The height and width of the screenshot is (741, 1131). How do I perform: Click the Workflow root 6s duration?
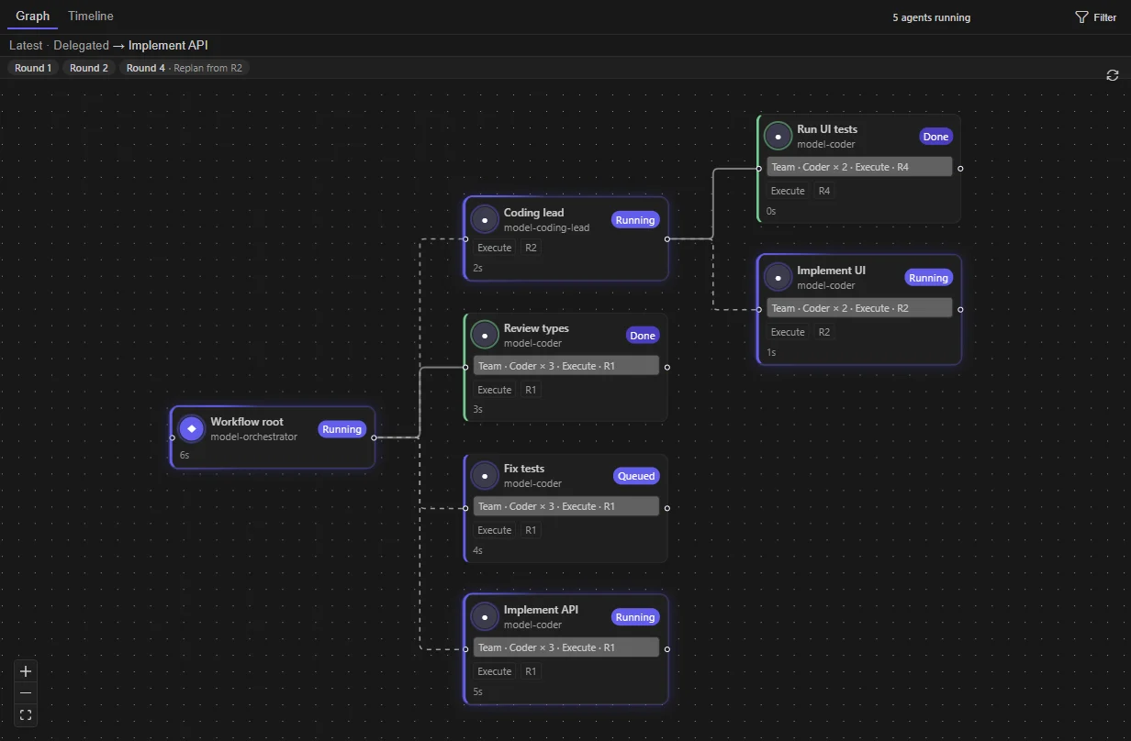[x=185, y=455]
